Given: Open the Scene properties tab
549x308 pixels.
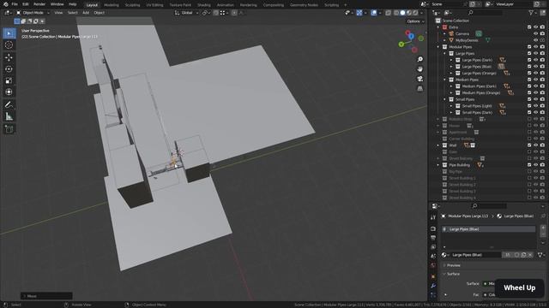Looking at the screenshot, I should 433,256.
